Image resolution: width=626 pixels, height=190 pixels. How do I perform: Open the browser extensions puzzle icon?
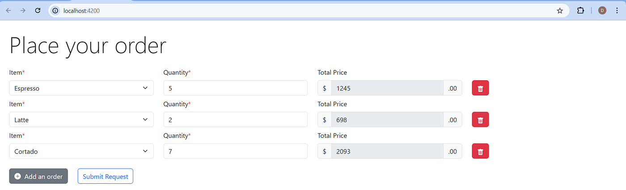pyautogui.click(x=580, y=10)
